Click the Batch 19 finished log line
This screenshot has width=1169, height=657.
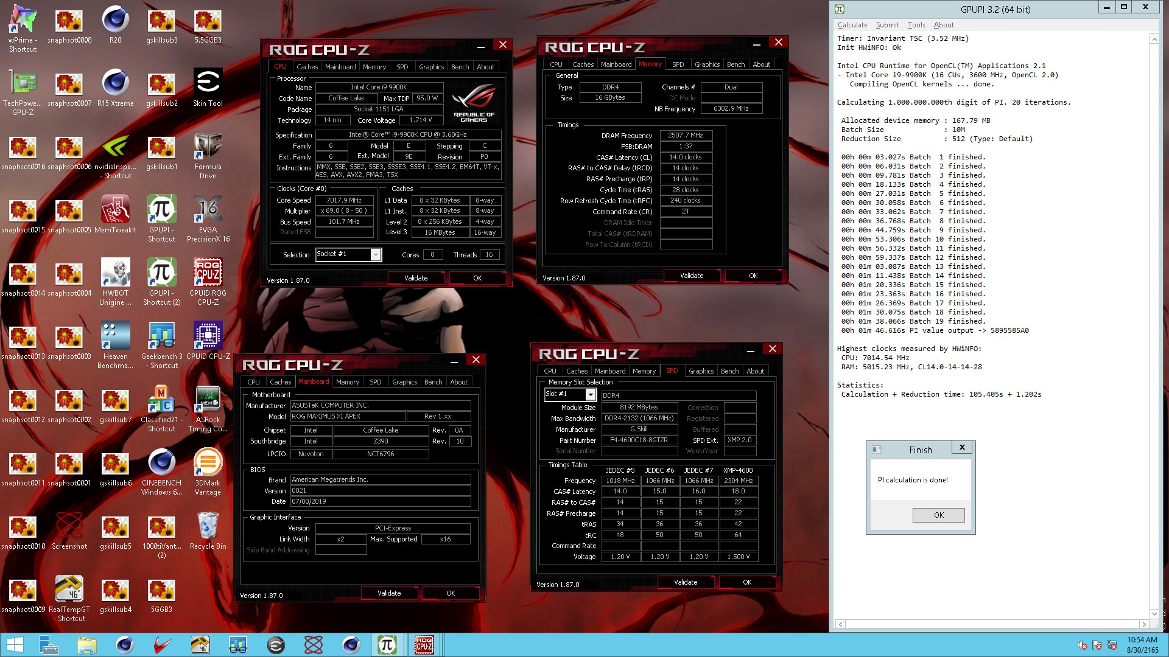(x=913, y=321)
